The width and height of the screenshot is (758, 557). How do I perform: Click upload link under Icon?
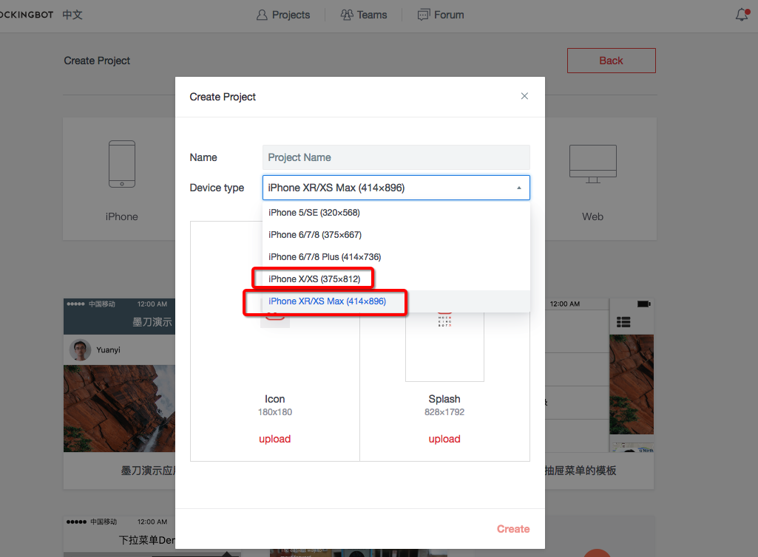coord(274,439)
